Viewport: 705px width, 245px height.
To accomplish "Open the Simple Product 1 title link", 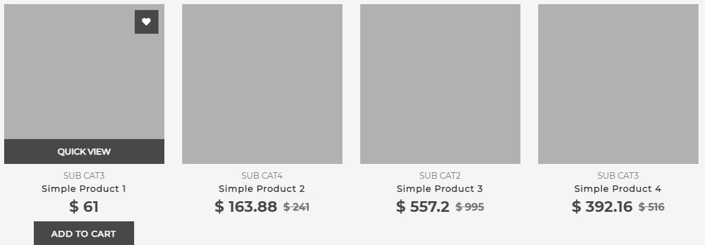I will click(x=84, y=189).
